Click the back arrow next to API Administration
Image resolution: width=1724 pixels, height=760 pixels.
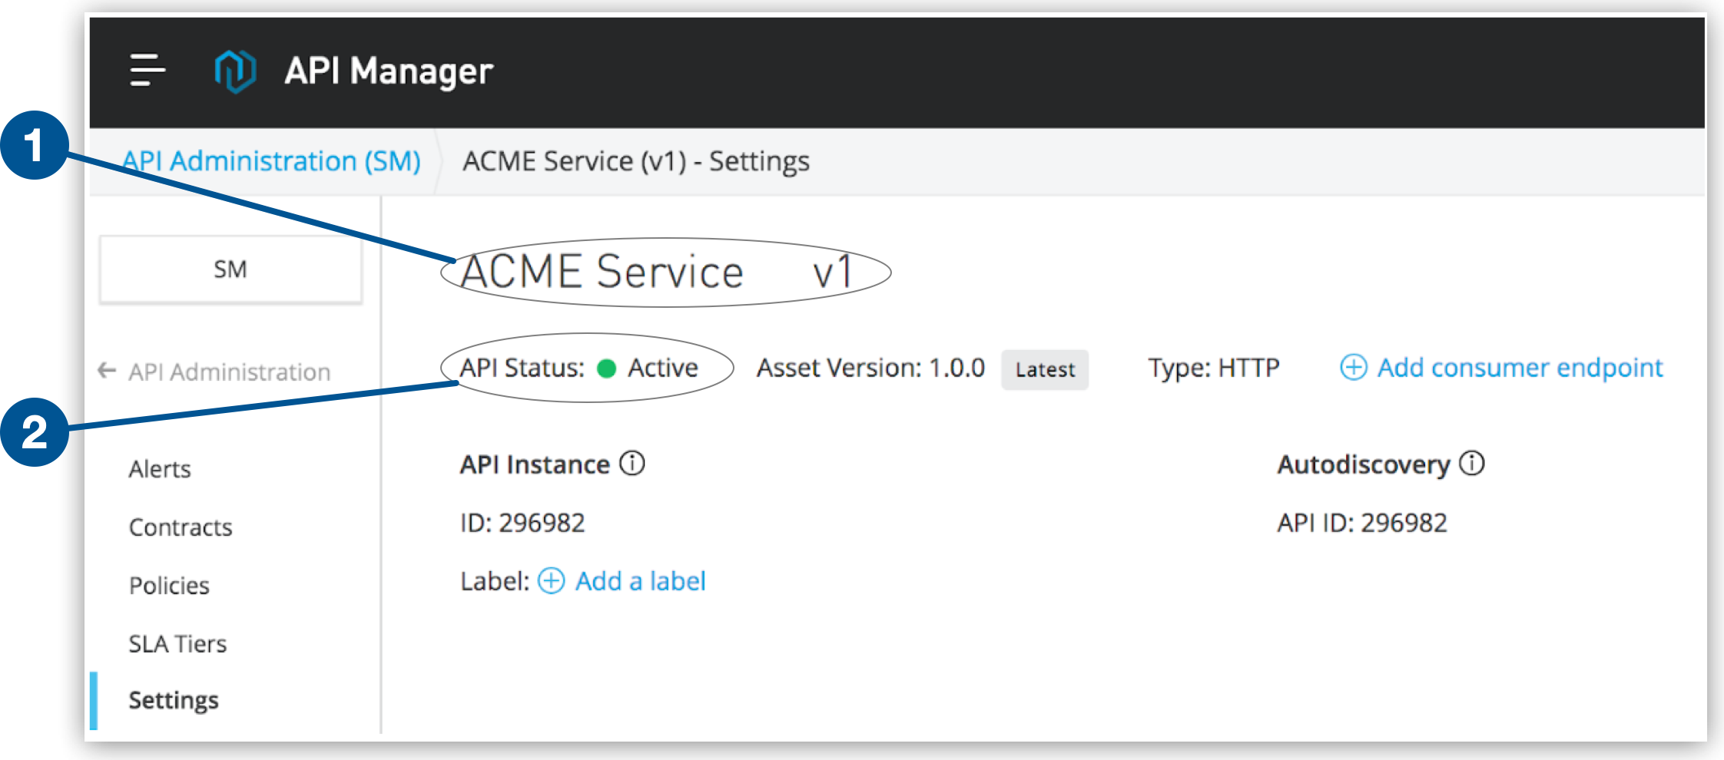tap(107, 372)
